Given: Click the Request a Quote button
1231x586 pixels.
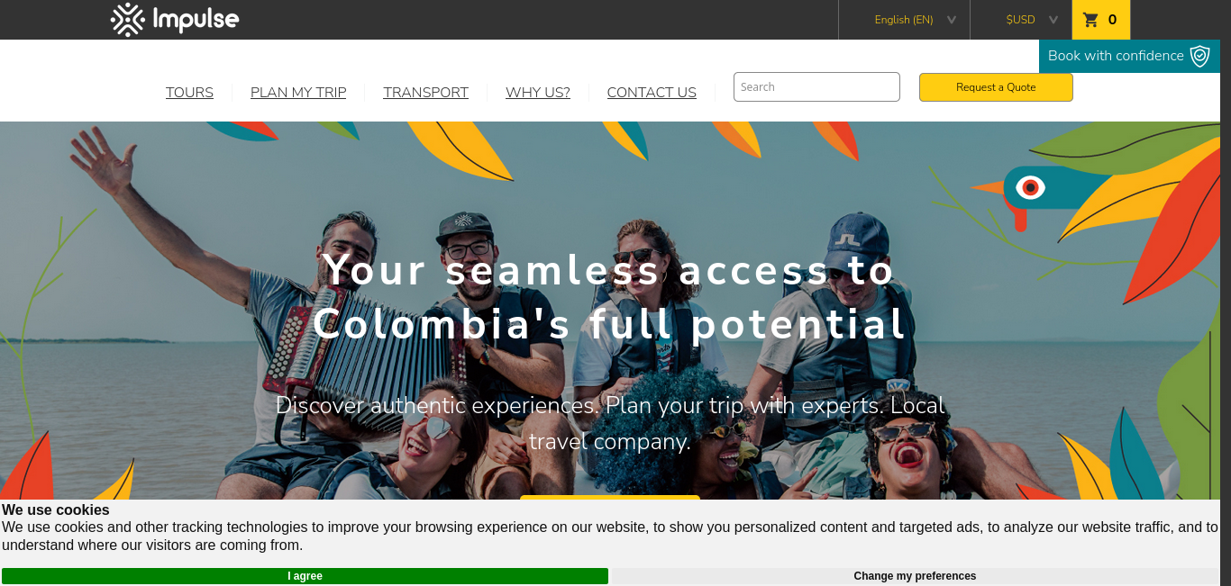Looking at the screenshot, I should tap(996, 87).
